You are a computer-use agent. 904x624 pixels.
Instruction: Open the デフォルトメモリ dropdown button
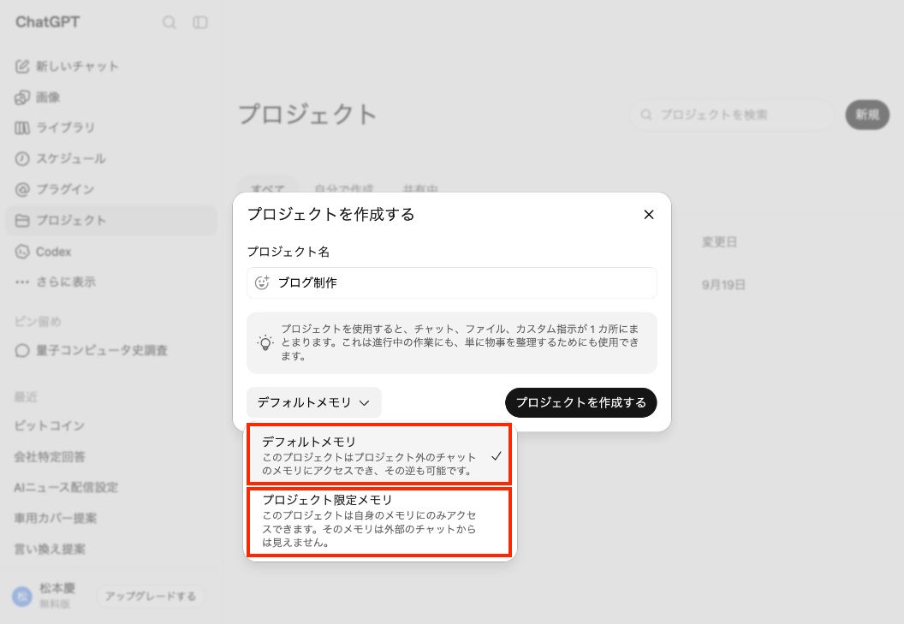coord(313,402)
